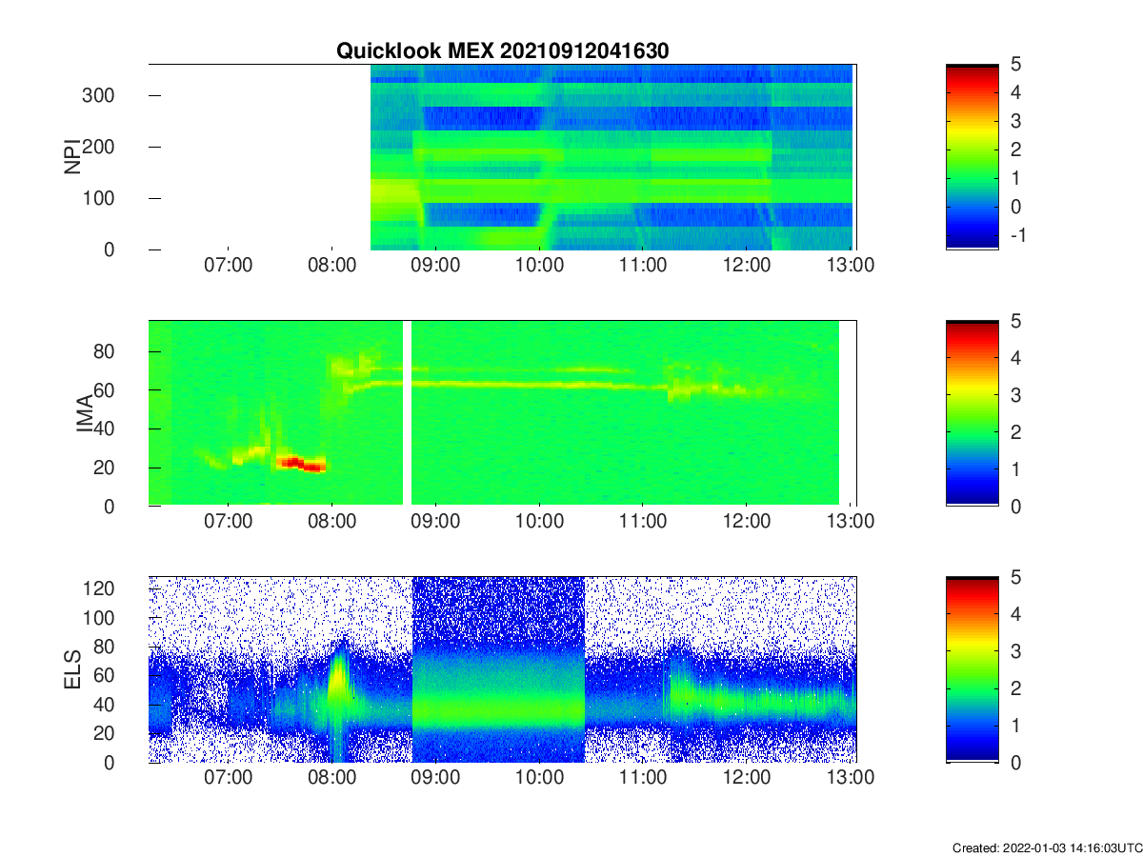Click the 13:00 label under NPI panel
This screenshot has height=857, width=1143.
[851, 266]
